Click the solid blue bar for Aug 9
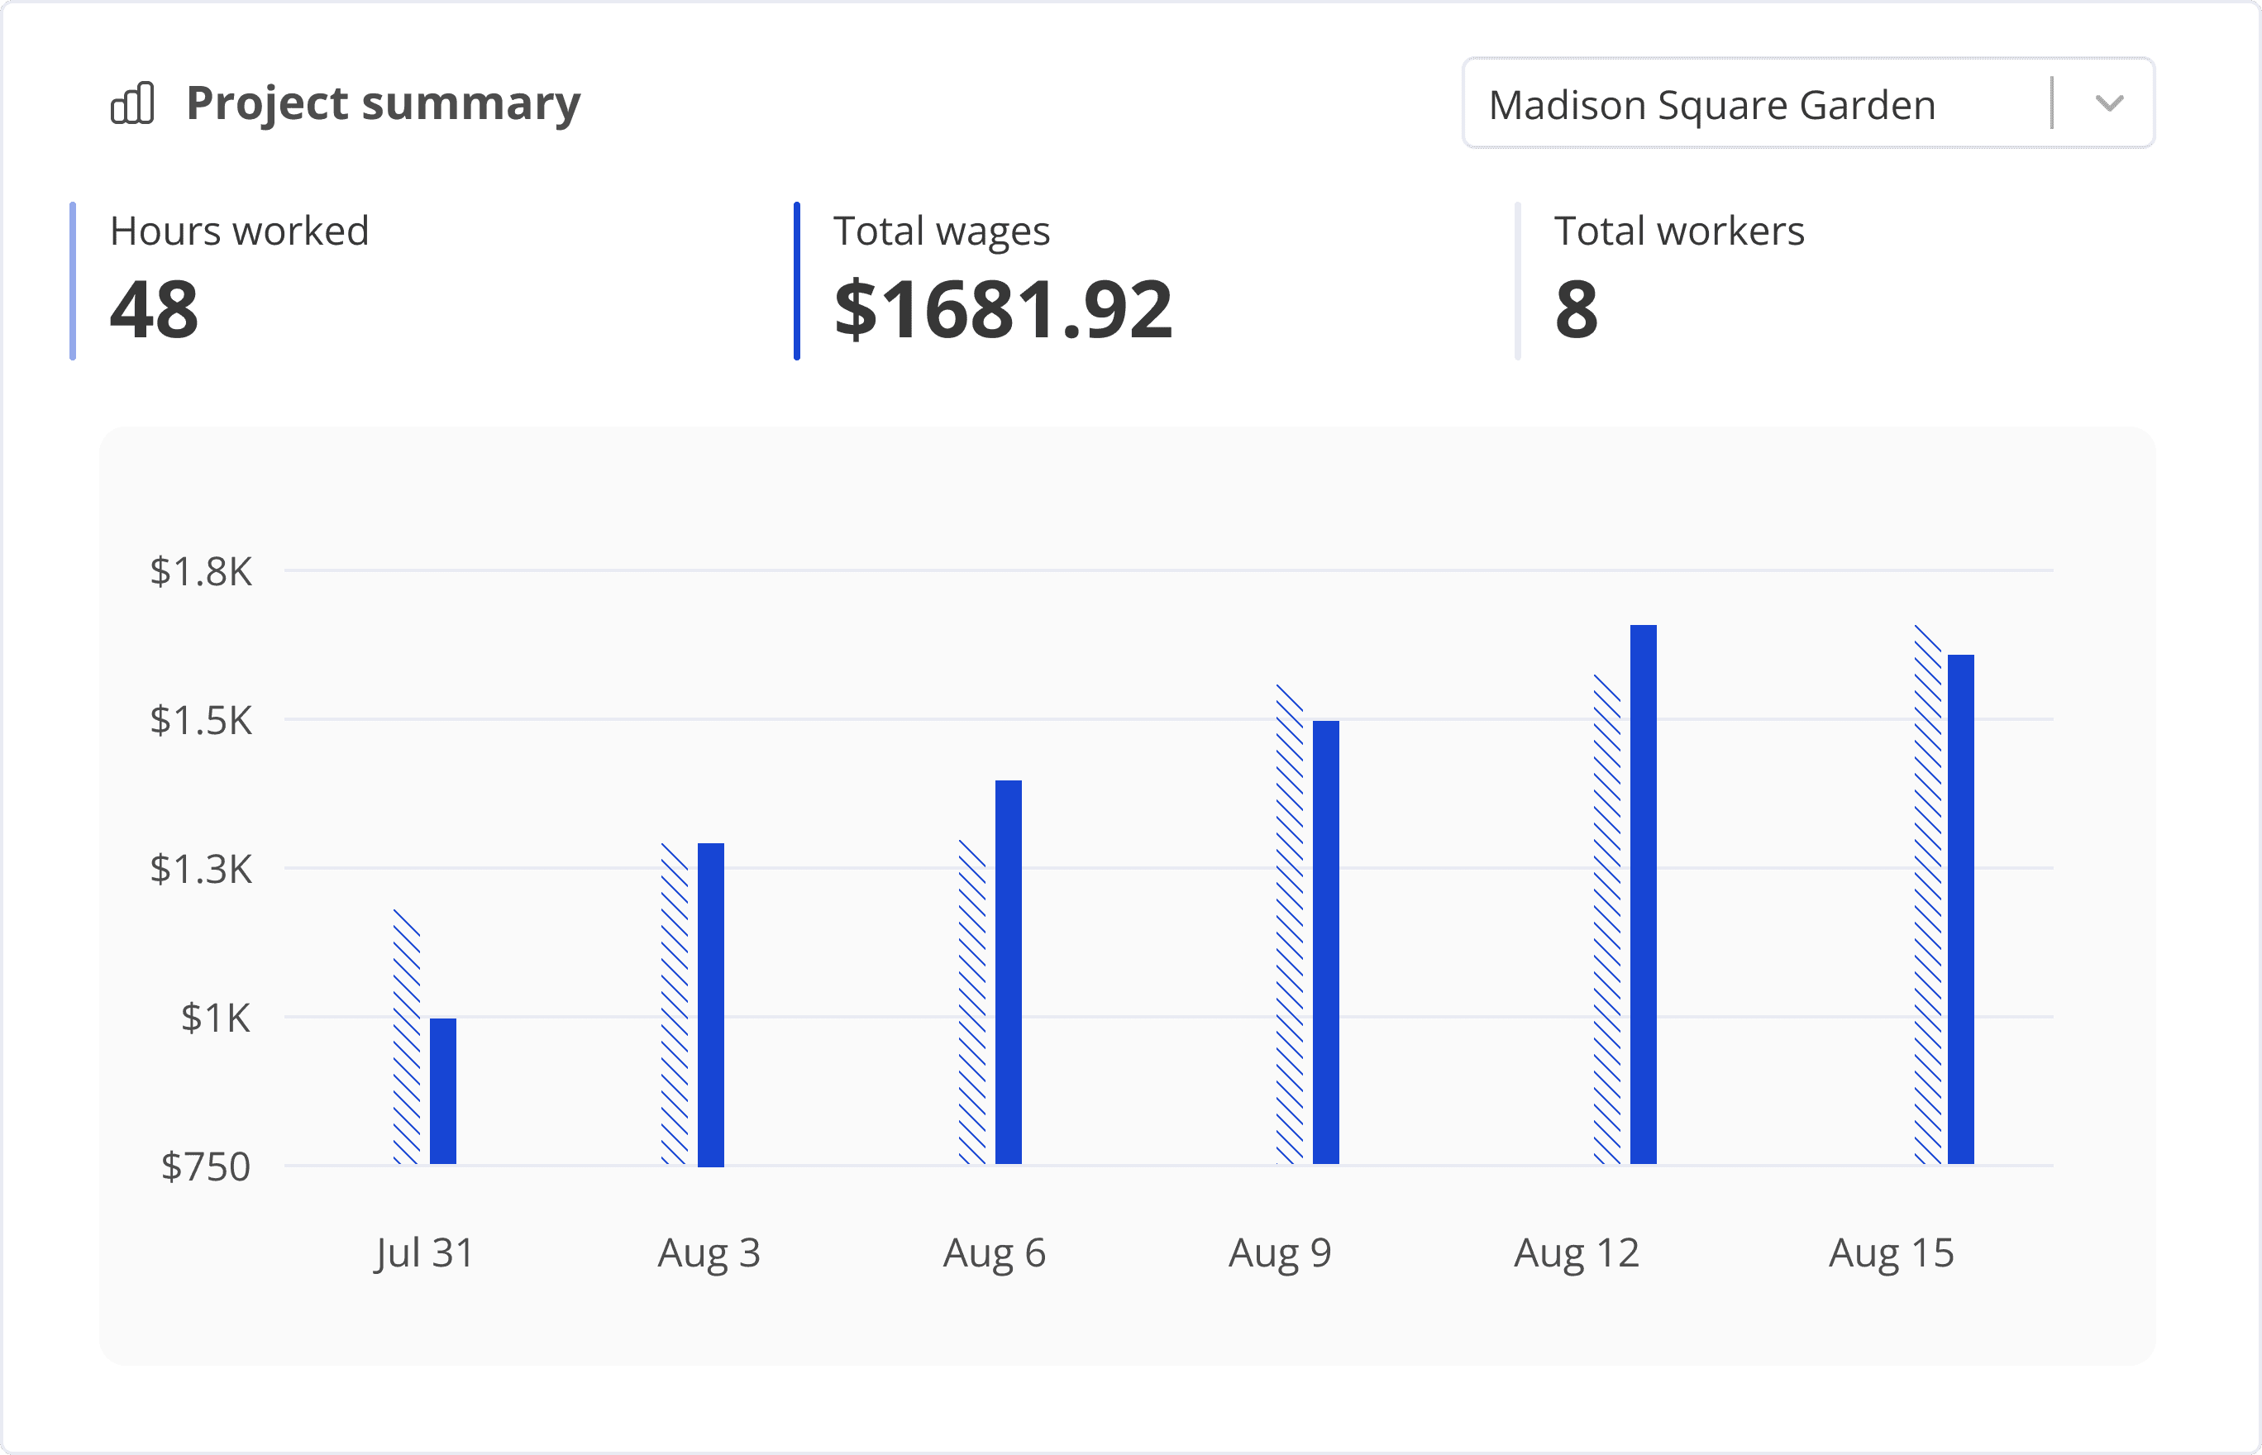Image resolution: width=2262 pixels, height=1455 pixels. point(1325,942)
